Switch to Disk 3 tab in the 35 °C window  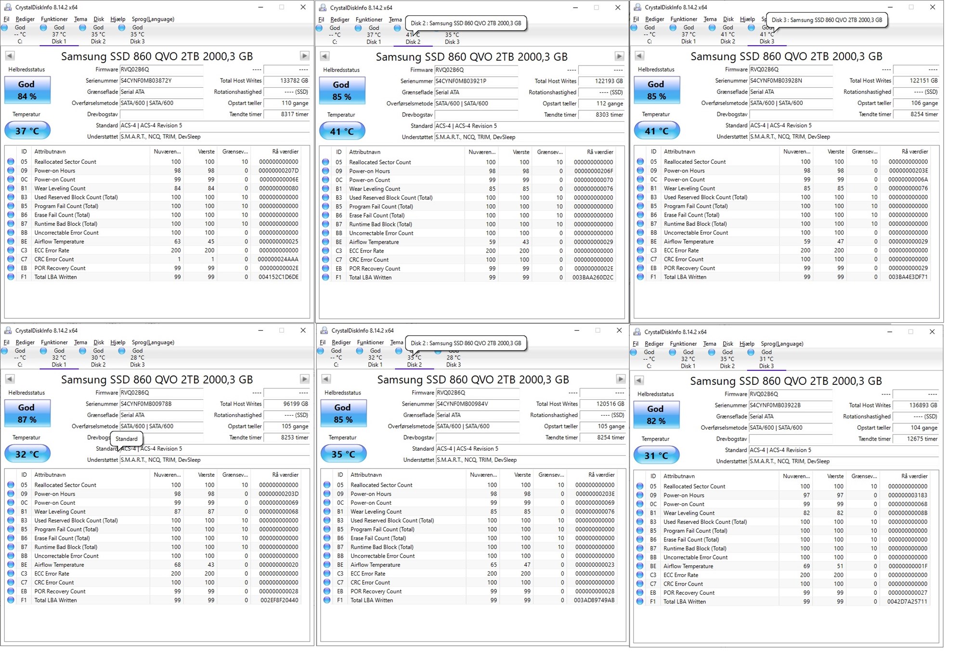coord(453,357)
